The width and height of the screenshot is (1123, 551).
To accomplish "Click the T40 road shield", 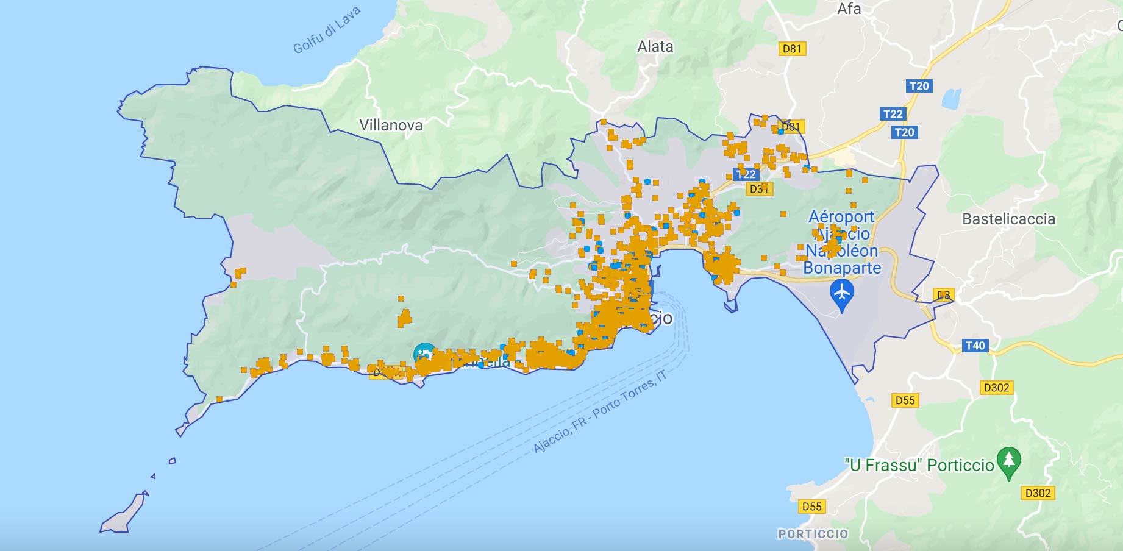I will pos(975,346).
